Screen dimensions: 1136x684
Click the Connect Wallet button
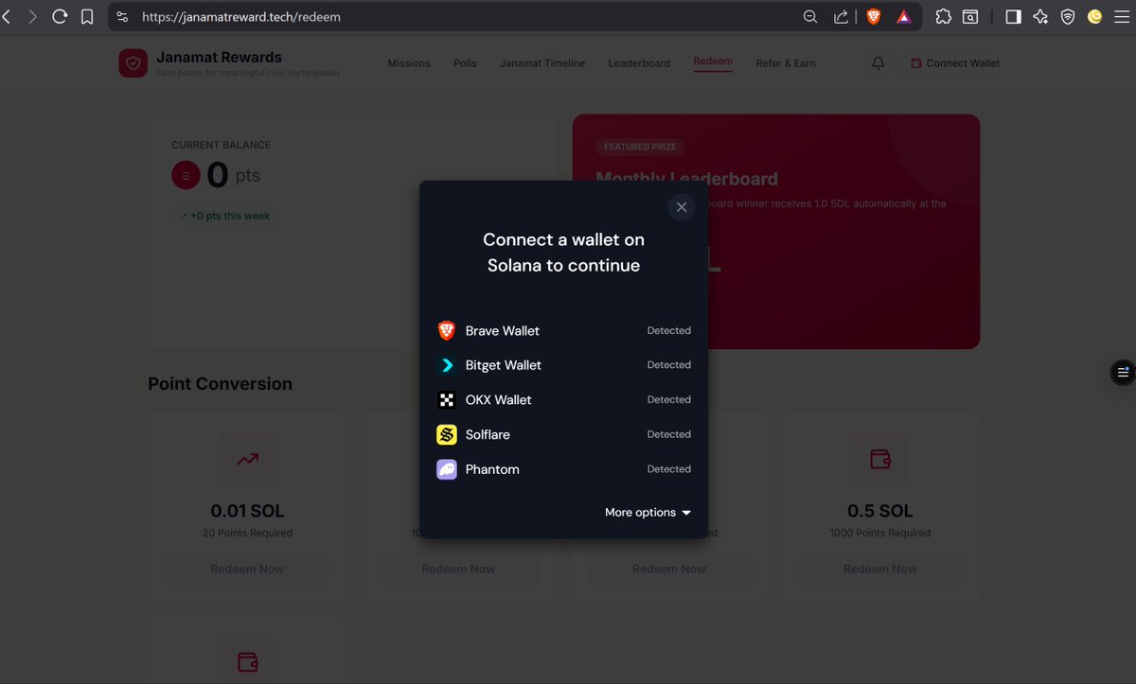[956, 63]
